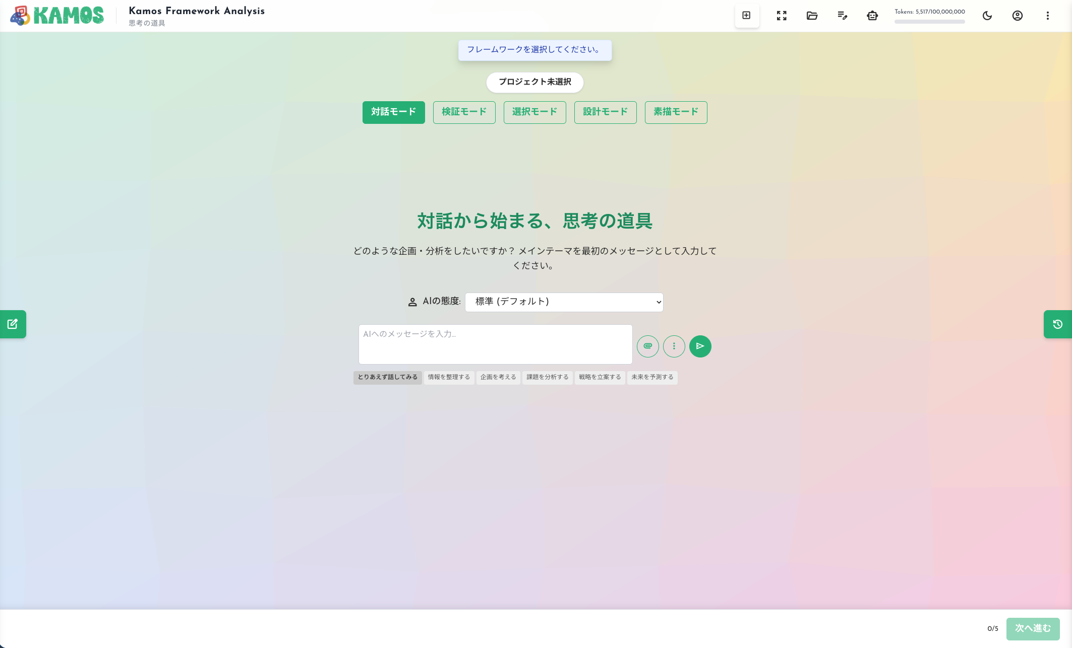Click the new project plus icon

click(x=747, y=16)
